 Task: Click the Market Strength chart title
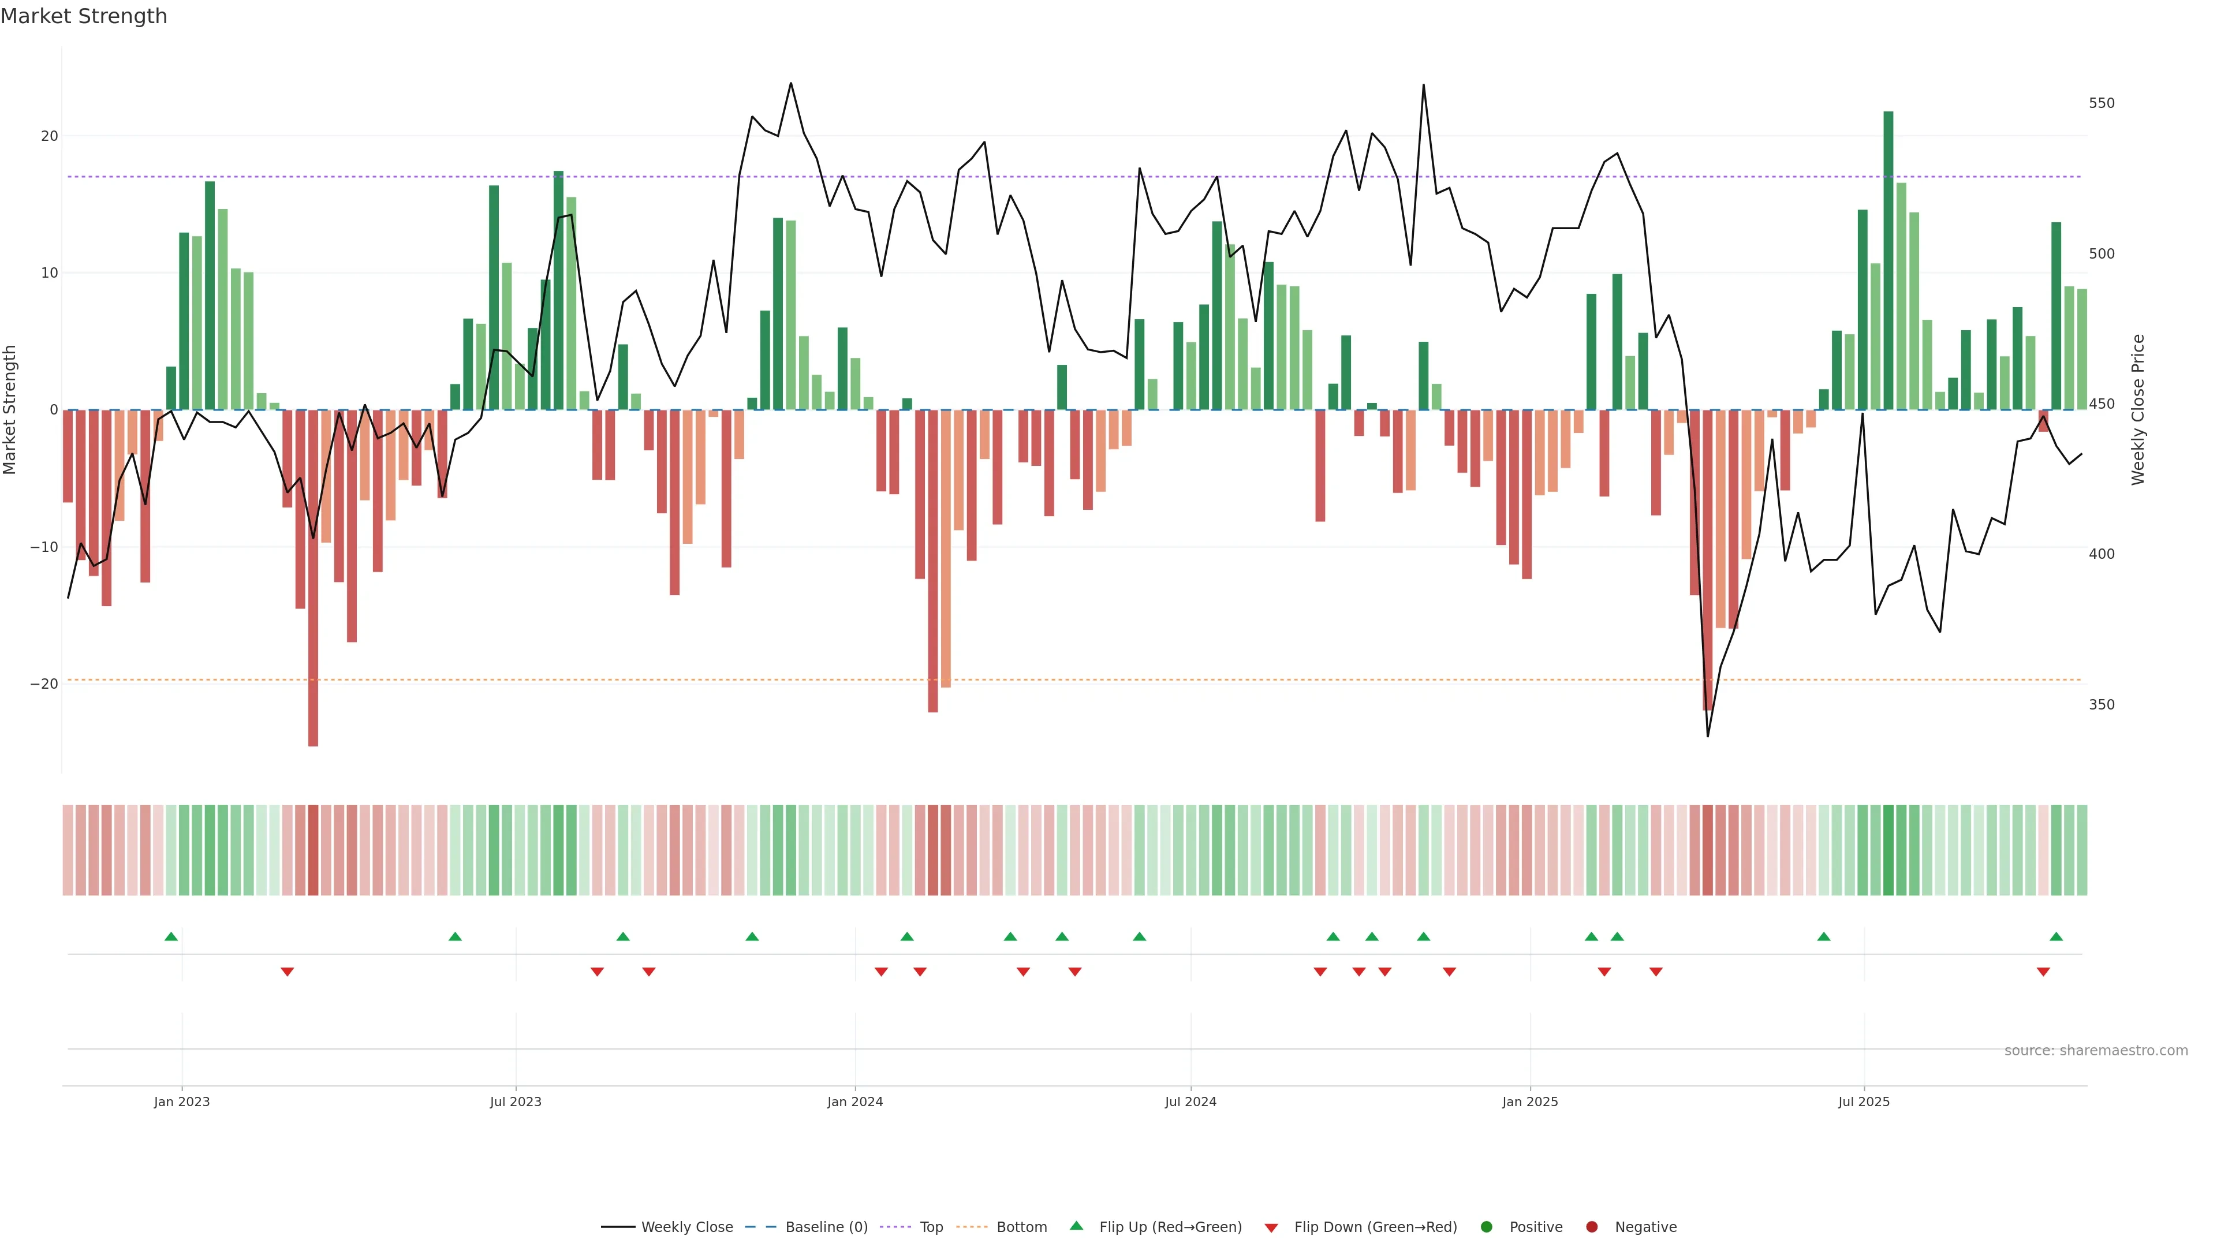(84, 16)
